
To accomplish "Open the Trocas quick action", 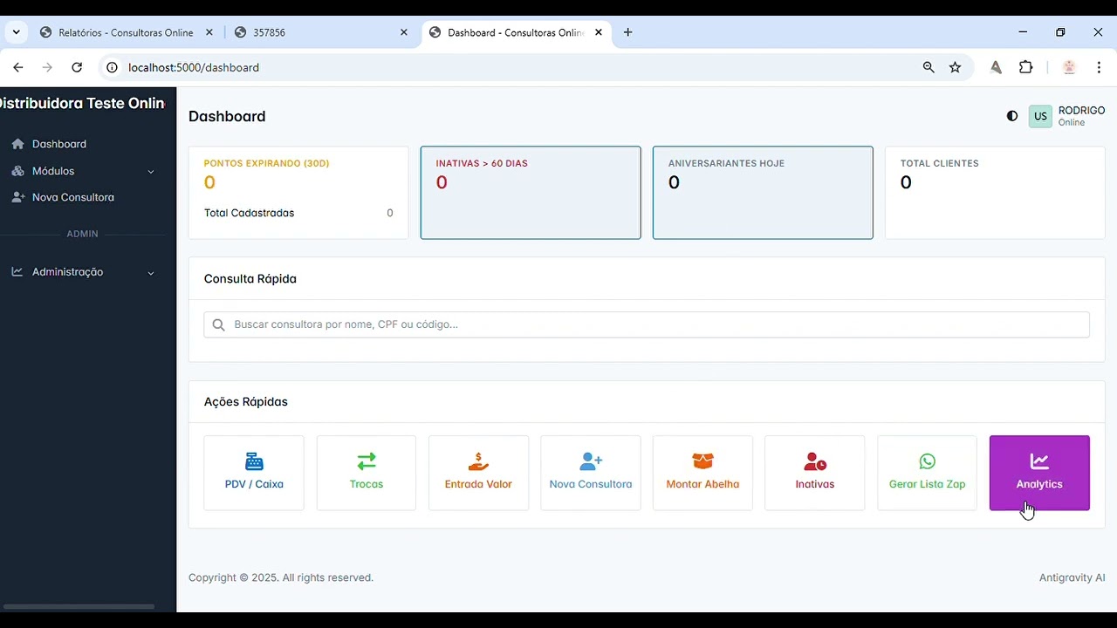I will [x=367, y=473].
